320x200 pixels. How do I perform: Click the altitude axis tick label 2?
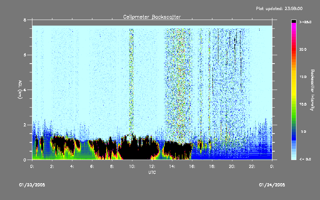point(25,125)
